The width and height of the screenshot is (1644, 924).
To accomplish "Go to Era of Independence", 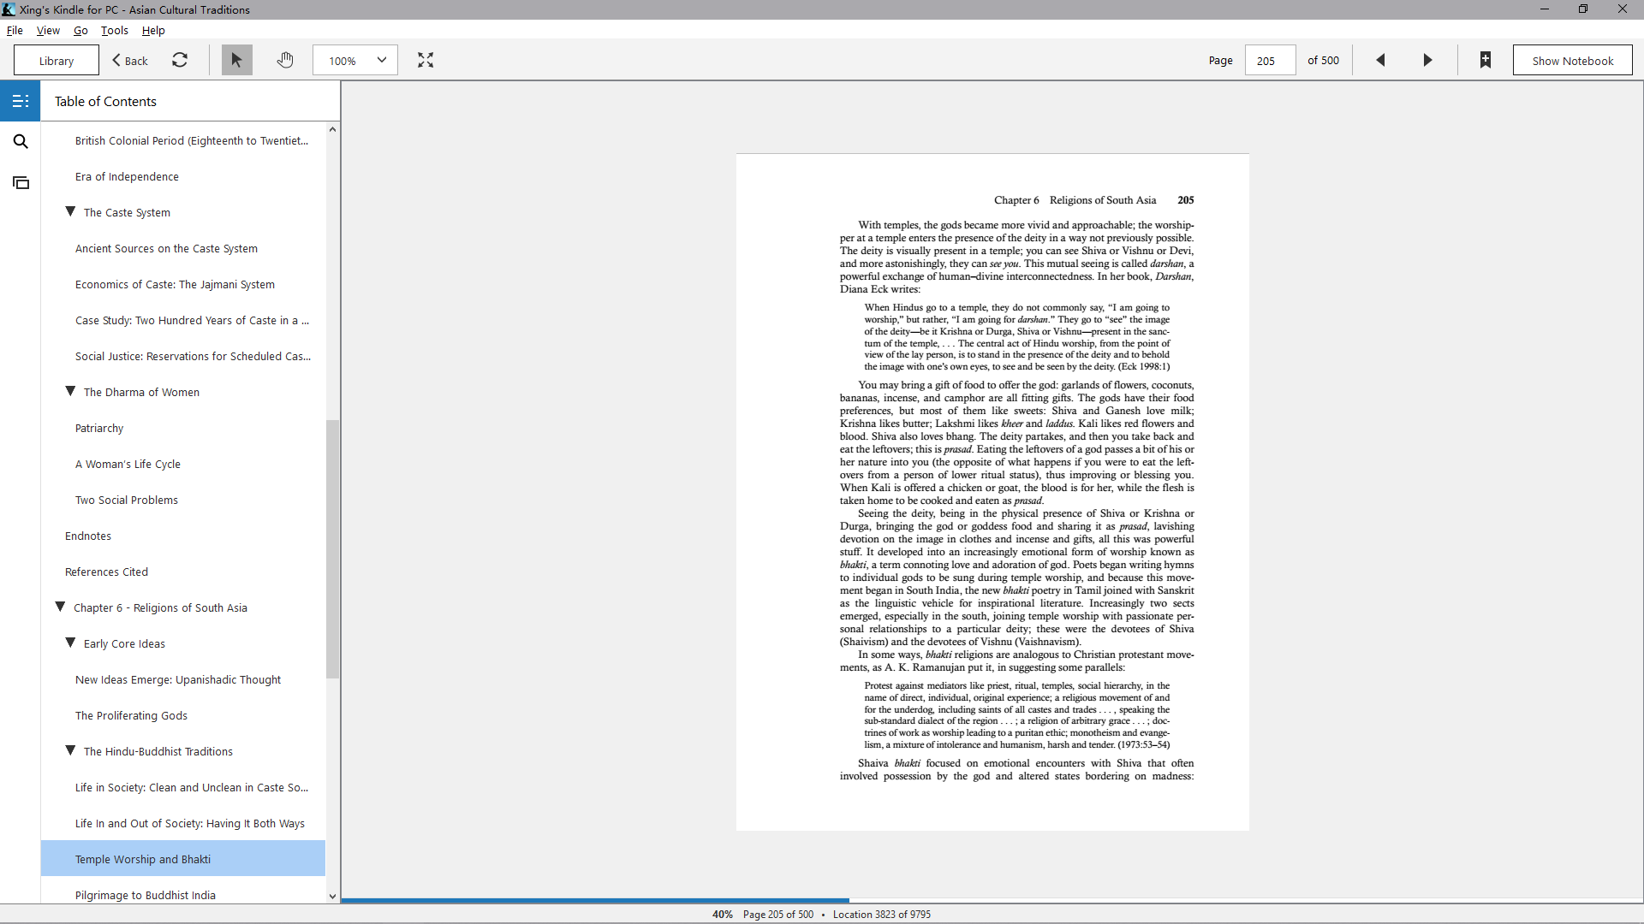I will tap(127, 176).
